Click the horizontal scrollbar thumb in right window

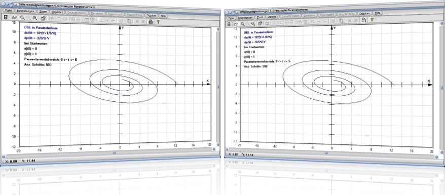326,153
